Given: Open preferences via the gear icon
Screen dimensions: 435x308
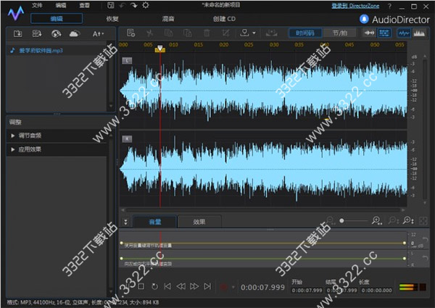Looking at the screenshot, I should pyautogui.click(x=146, y=5).
